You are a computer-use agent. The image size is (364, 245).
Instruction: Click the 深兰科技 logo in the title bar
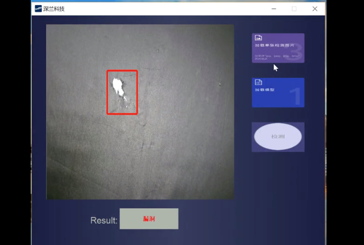(x=38, y=8)
